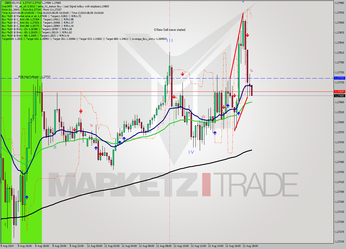
Task: Click the 'Line:3470' status info line
Action: [55, 6]
